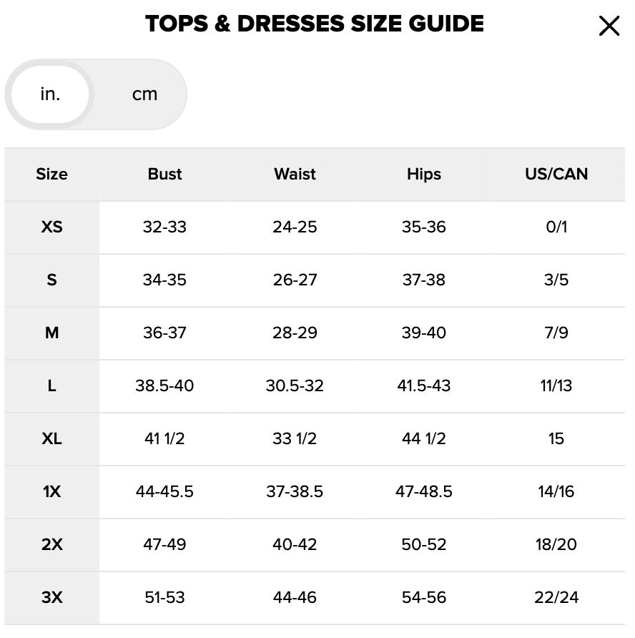
Task: Select the L size row label
Action: click(51, 386)
